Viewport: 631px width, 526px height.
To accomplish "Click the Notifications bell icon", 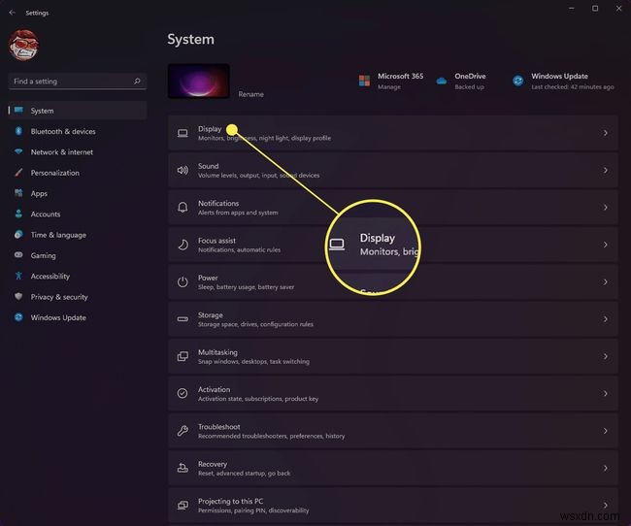I will pos(183,208).
